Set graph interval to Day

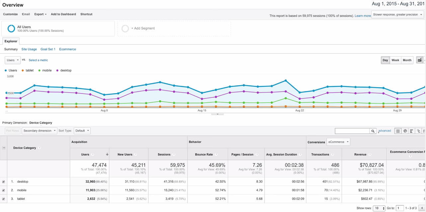[x=385, y=60]
